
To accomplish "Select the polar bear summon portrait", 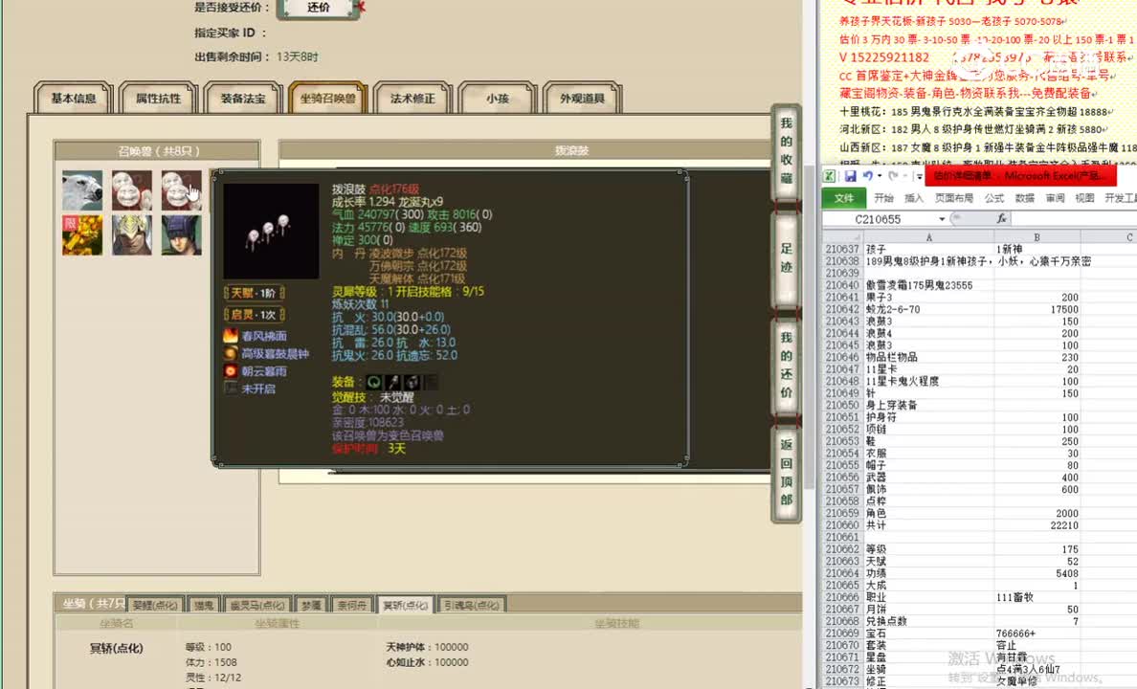I will 82,190.
